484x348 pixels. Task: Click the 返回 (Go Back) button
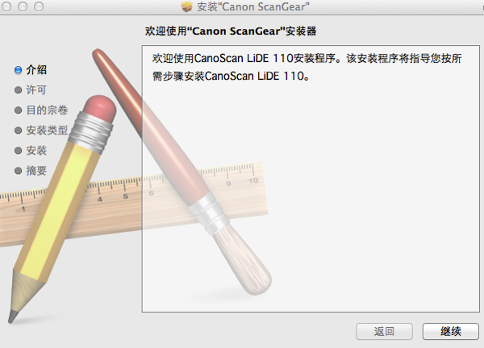tap(384, 331)
